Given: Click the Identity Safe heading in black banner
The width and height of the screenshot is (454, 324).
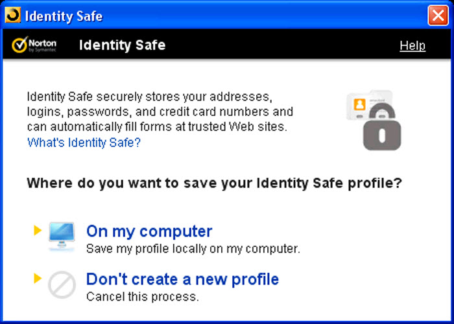Looking at the screenshot, I should click(122, 45).
